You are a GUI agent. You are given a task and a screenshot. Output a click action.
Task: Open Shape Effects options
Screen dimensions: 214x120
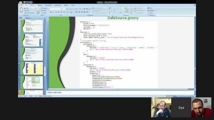tap(139, 13)
